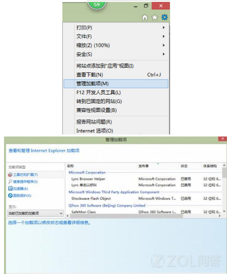Choose 管理加载项(M) menu entry
The image size is (227, 274).
pos(116,84)
